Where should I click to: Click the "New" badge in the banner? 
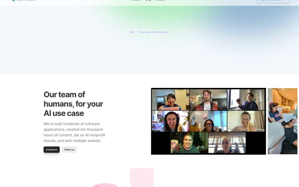132,32
